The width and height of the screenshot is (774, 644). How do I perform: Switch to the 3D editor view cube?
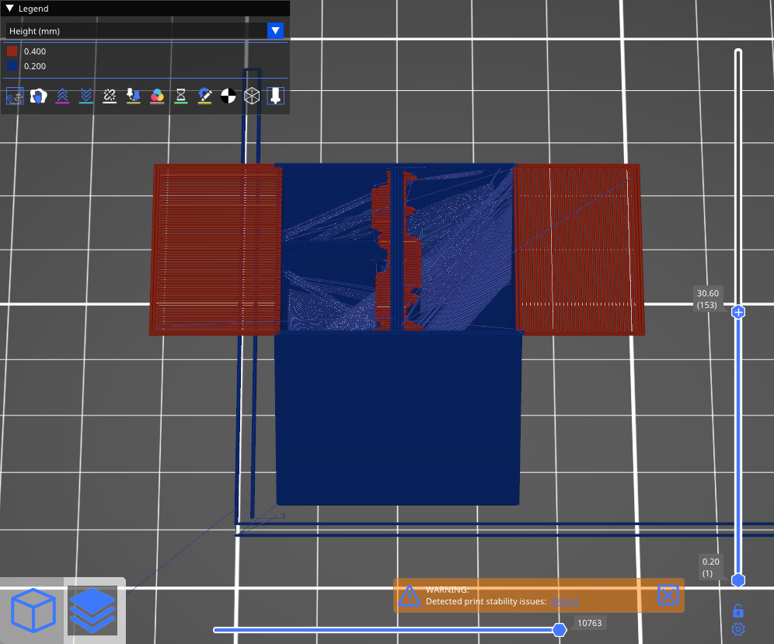33,611
